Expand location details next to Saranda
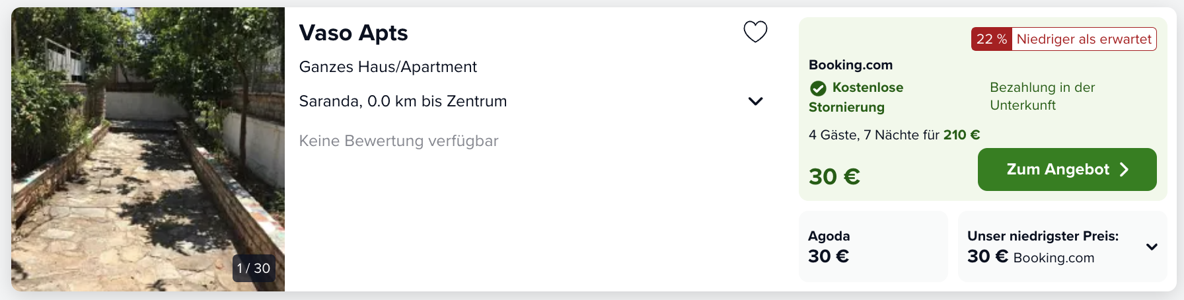Image resolution: width=1184 pixels, height=300 pixels. pyautogui.click(x=755, y=101)
